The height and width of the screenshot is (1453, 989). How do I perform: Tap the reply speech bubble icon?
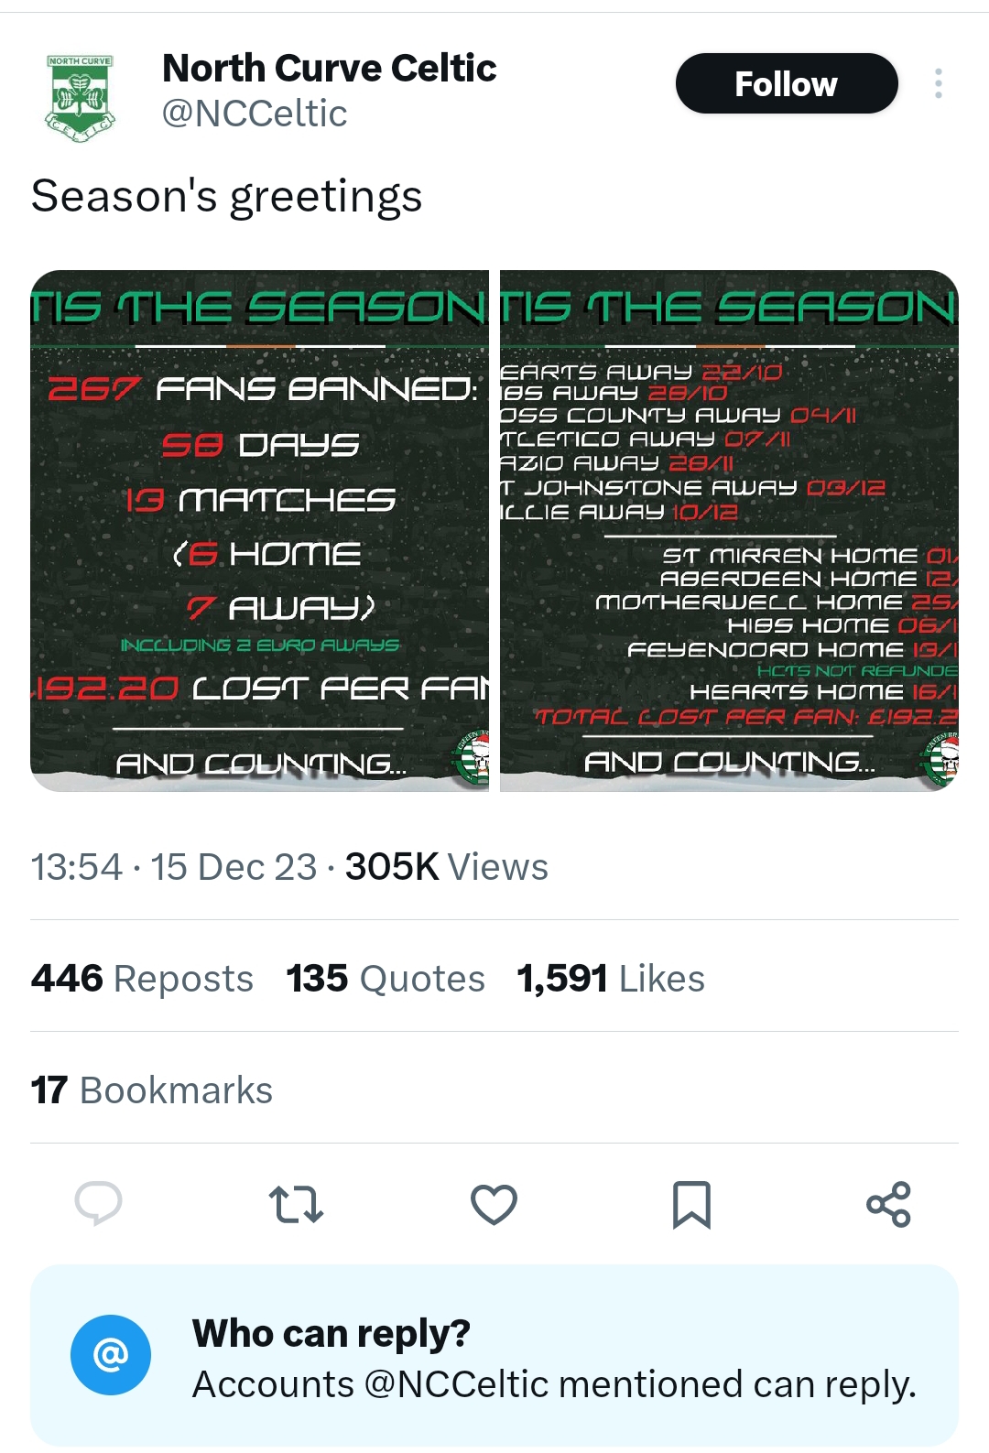tap(98, 1204)
